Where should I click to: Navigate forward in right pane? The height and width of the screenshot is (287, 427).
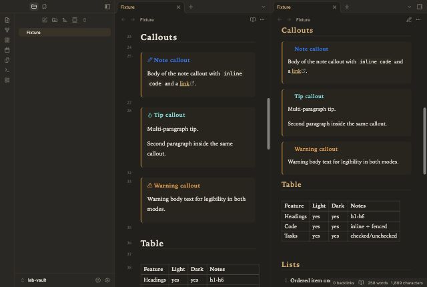289,19
